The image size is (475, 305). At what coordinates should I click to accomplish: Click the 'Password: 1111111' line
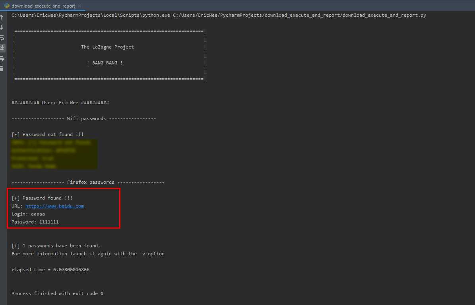35,222
